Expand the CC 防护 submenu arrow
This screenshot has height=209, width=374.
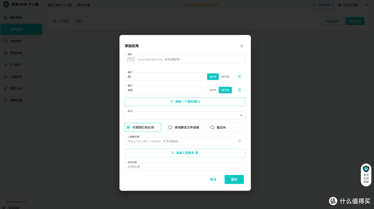[37, 65]
